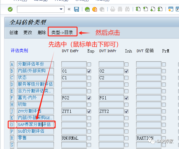The height and width of the screenshot is (149, 179).
Task: Click DVT ExtPr field containing C1
Action: coord(74,78)
